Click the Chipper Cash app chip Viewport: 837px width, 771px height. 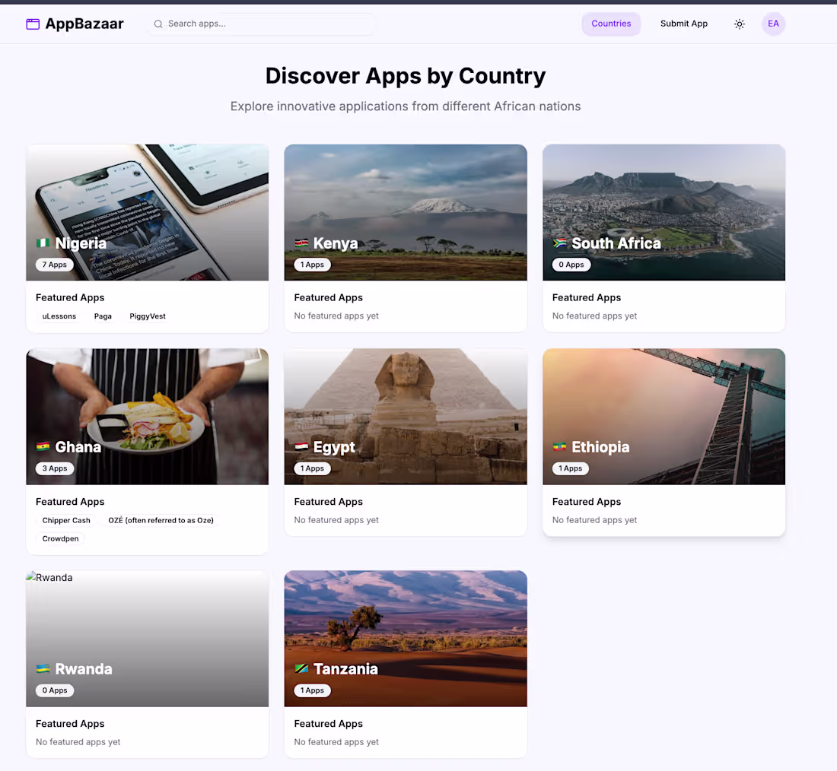66,520
